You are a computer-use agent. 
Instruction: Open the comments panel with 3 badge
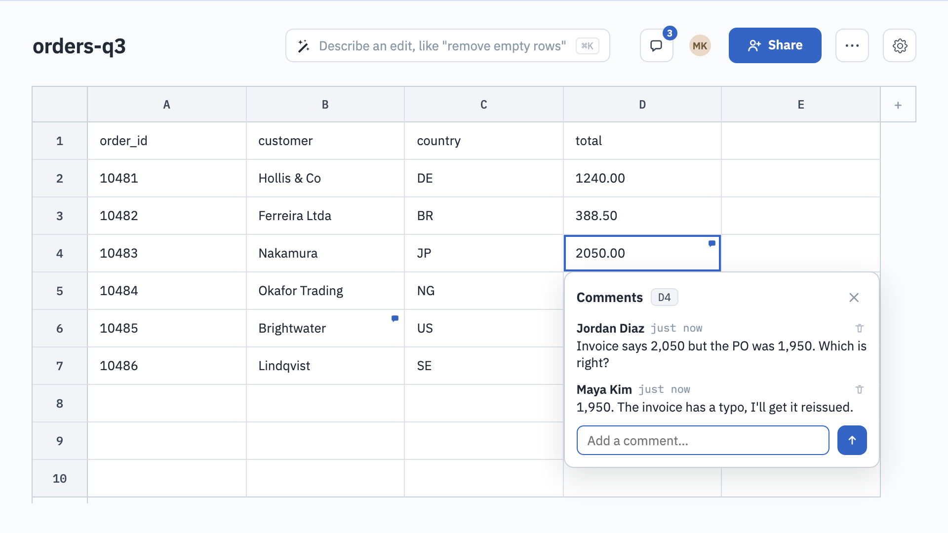coord(656,45)
